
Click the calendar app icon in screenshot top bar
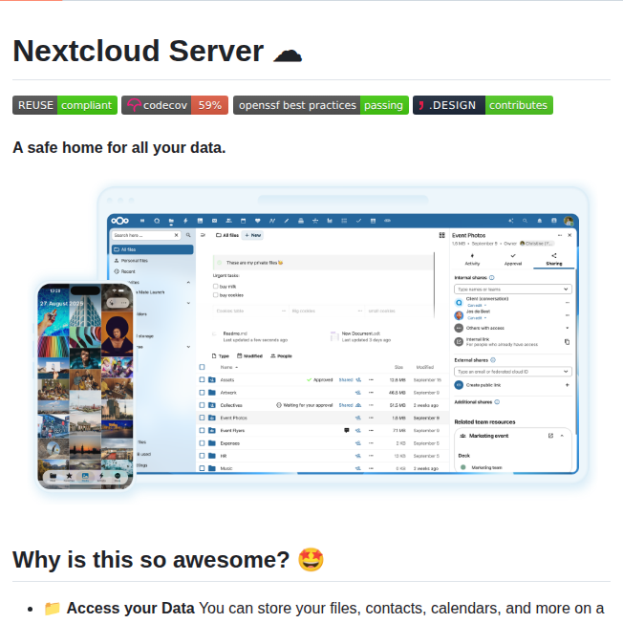click(243, 221)
